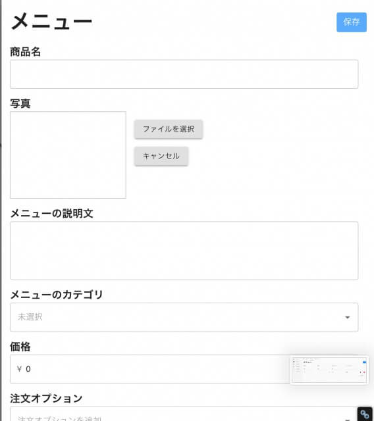Click the arrow of the 注文オプション dropdown
This screenshot has height=421, width=374.
(347, 420)
